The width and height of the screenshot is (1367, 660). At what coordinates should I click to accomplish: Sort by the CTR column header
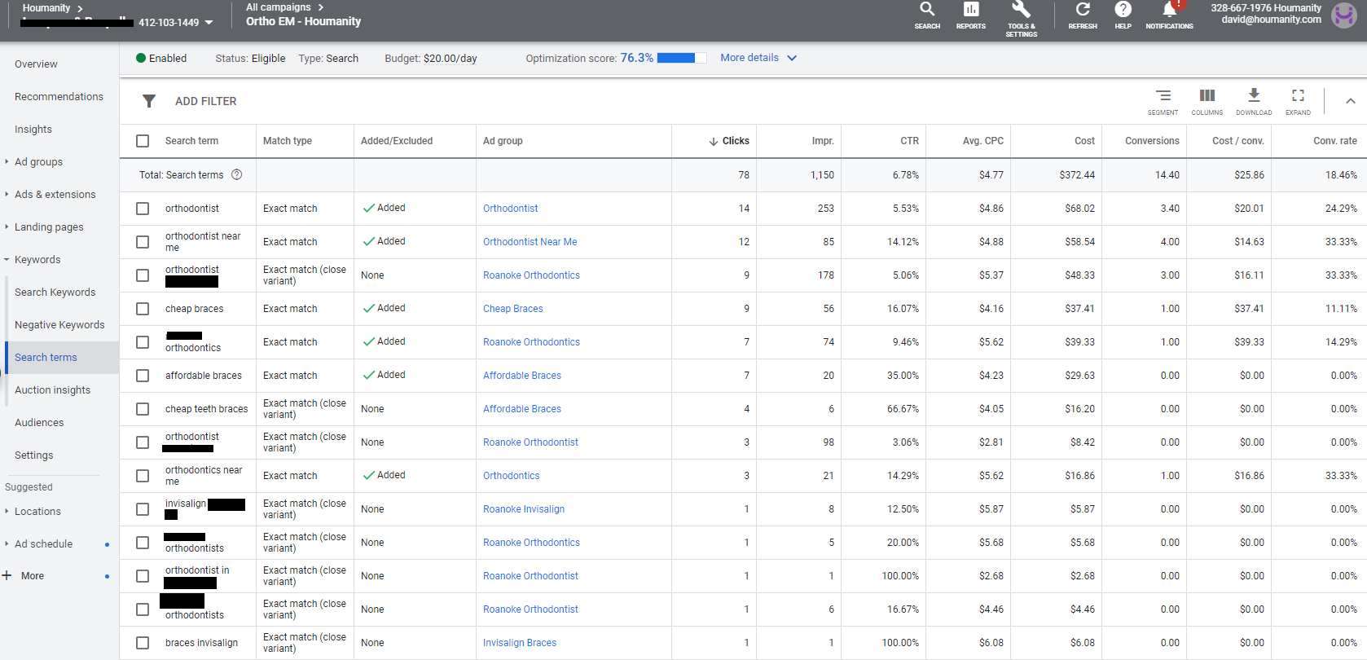(x=910, y=141)
